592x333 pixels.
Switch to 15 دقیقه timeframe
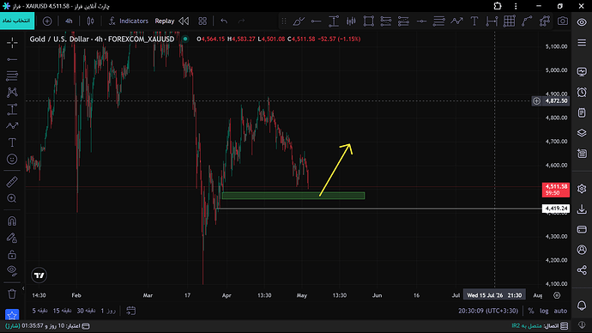coord(62,311)
